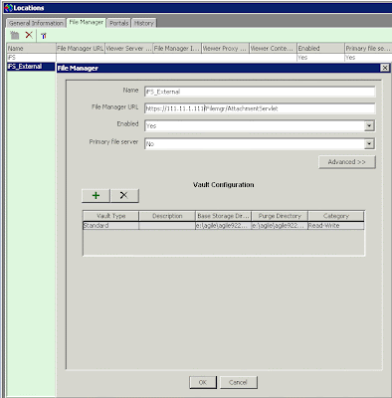This screenshot has width=392, height=398.
Task: Click the filter icon in the Locations toolbar
Action: [x=44, y=36]
